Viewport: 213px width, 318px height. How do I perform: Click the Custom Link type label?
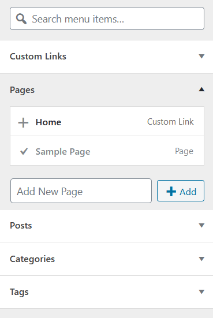coord(170,122)
